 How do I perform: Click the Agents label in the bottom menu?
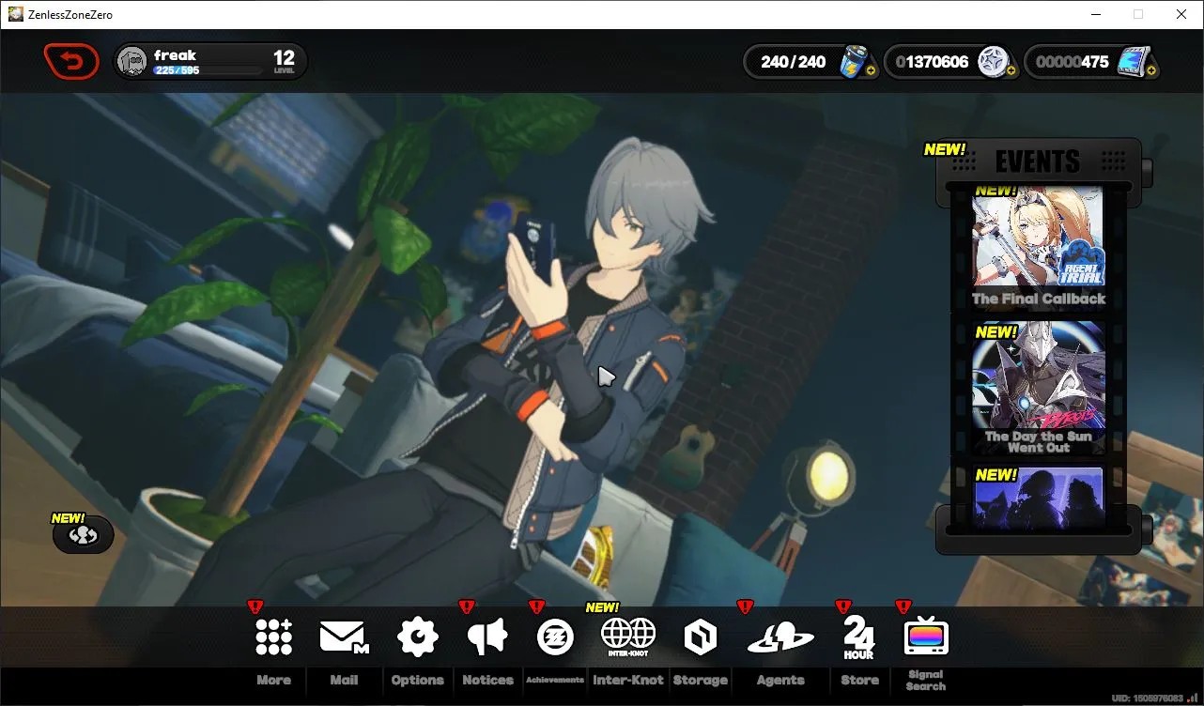[780, 680]
